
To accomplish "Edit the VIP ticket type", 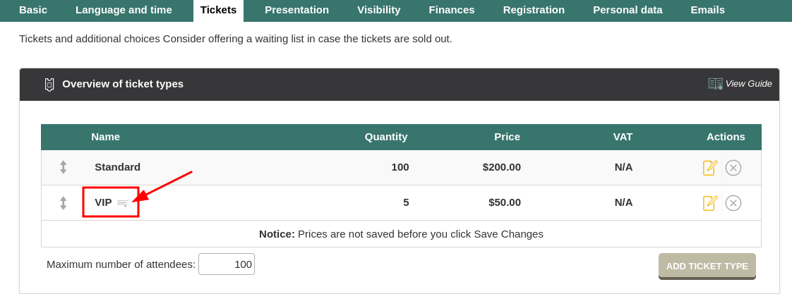I will (x=710, y=203).
